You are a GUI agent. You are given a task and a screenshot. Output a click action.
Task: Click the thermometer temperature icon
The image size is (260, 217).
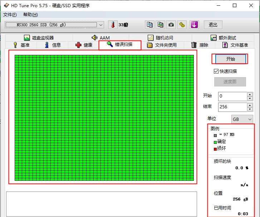tap(113, 25)
